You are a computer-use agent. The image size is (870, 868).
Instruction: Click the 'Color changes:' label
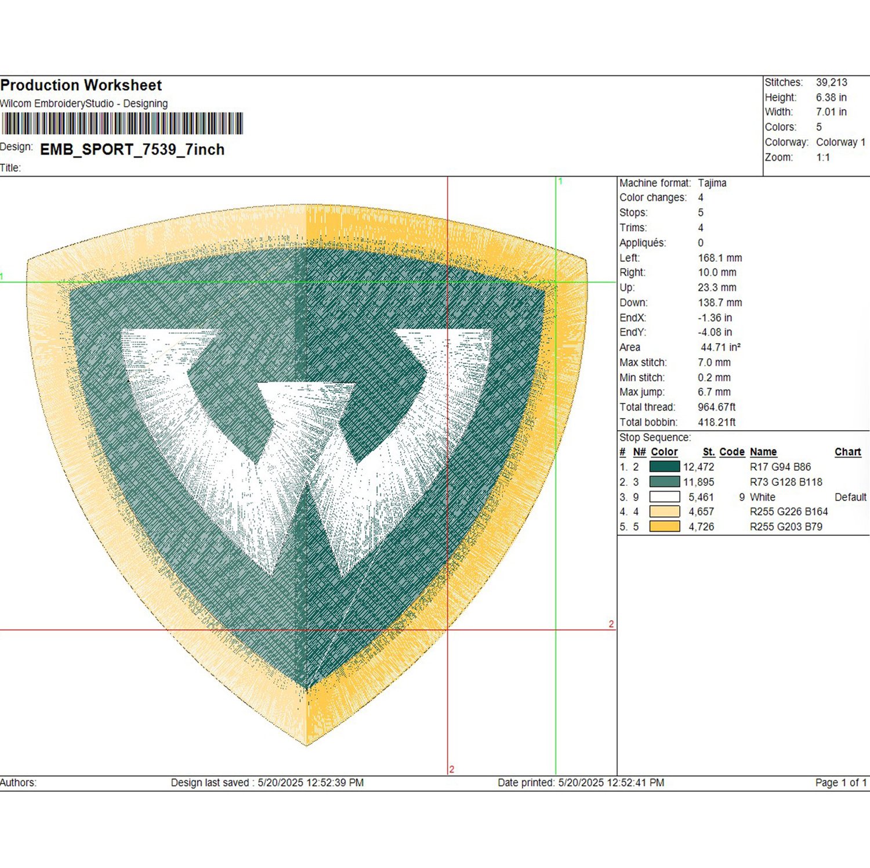653,197
